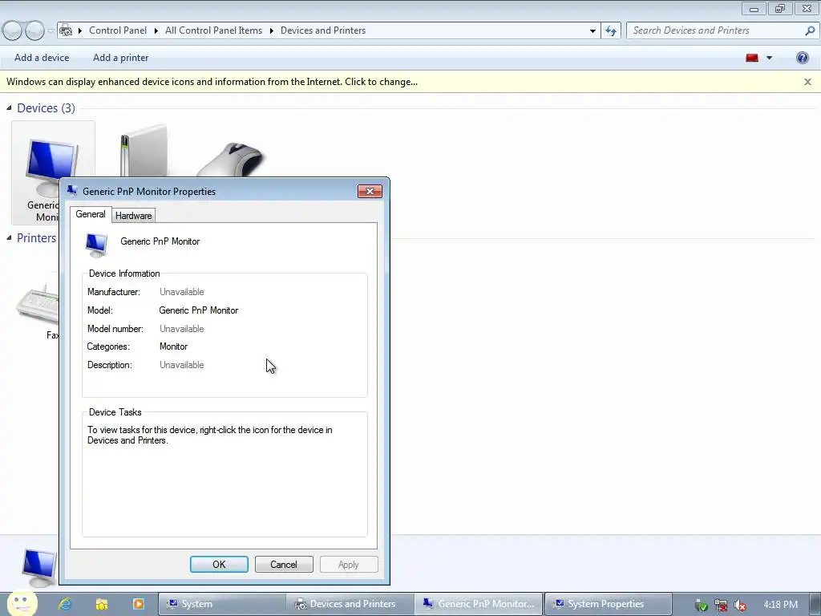Click the search magnifier icon
Viewport: 821px width, 616px height.
[810, 30]
